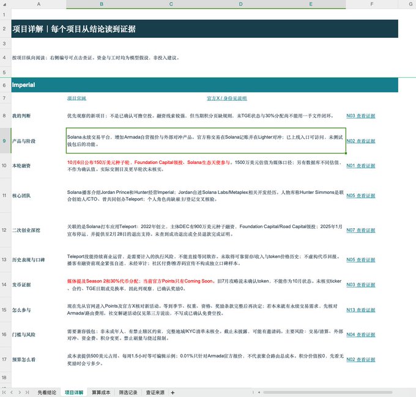Go to previous sheet using arrow
Viewport: 416px width, 397px height.
pos(12,393)
